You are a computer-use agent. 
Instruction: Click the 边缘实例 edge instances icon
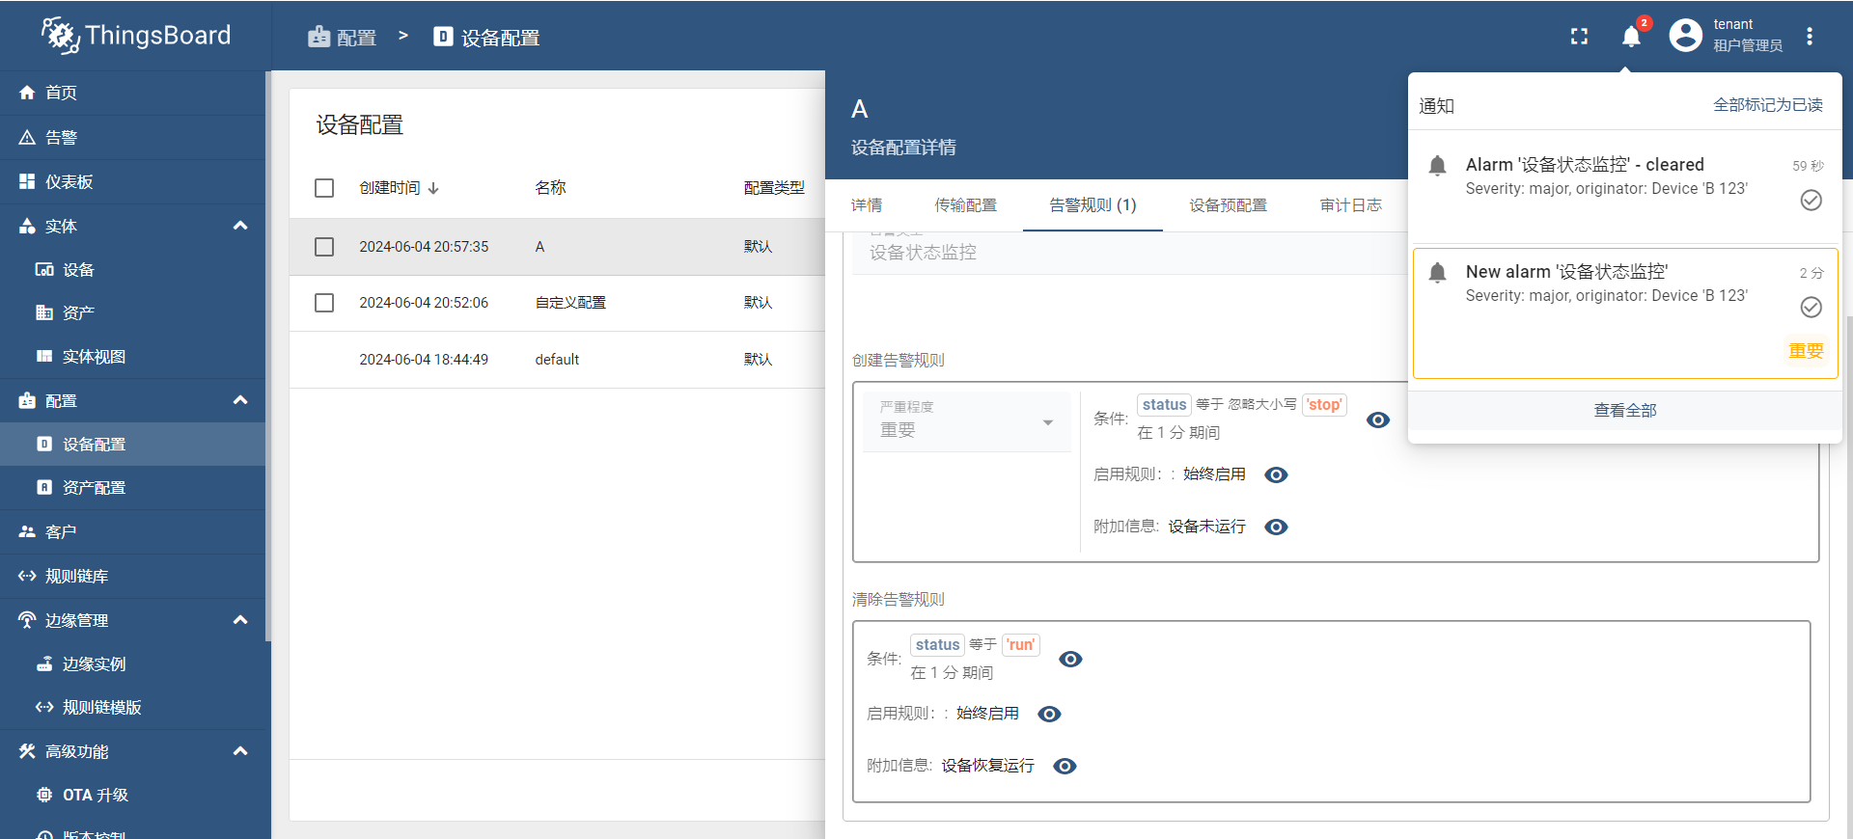click(x=44, y=663)
